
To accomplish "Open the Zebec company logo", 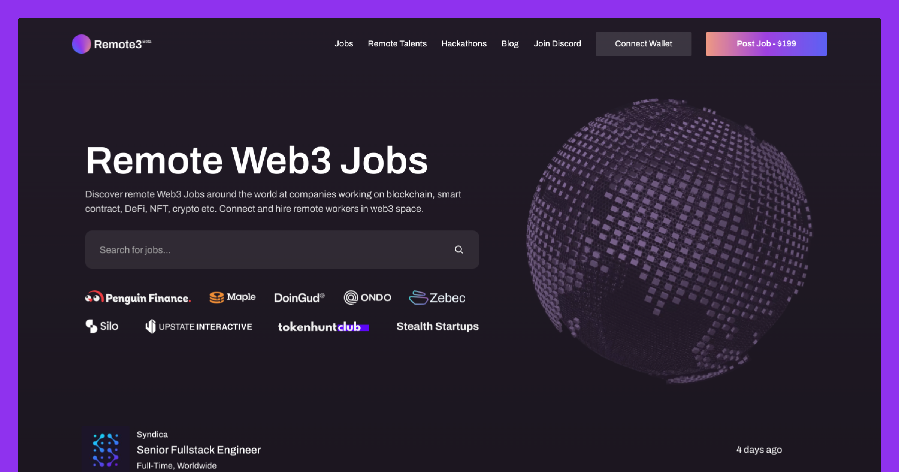I will pyautogui.click(x=437, y=298).
